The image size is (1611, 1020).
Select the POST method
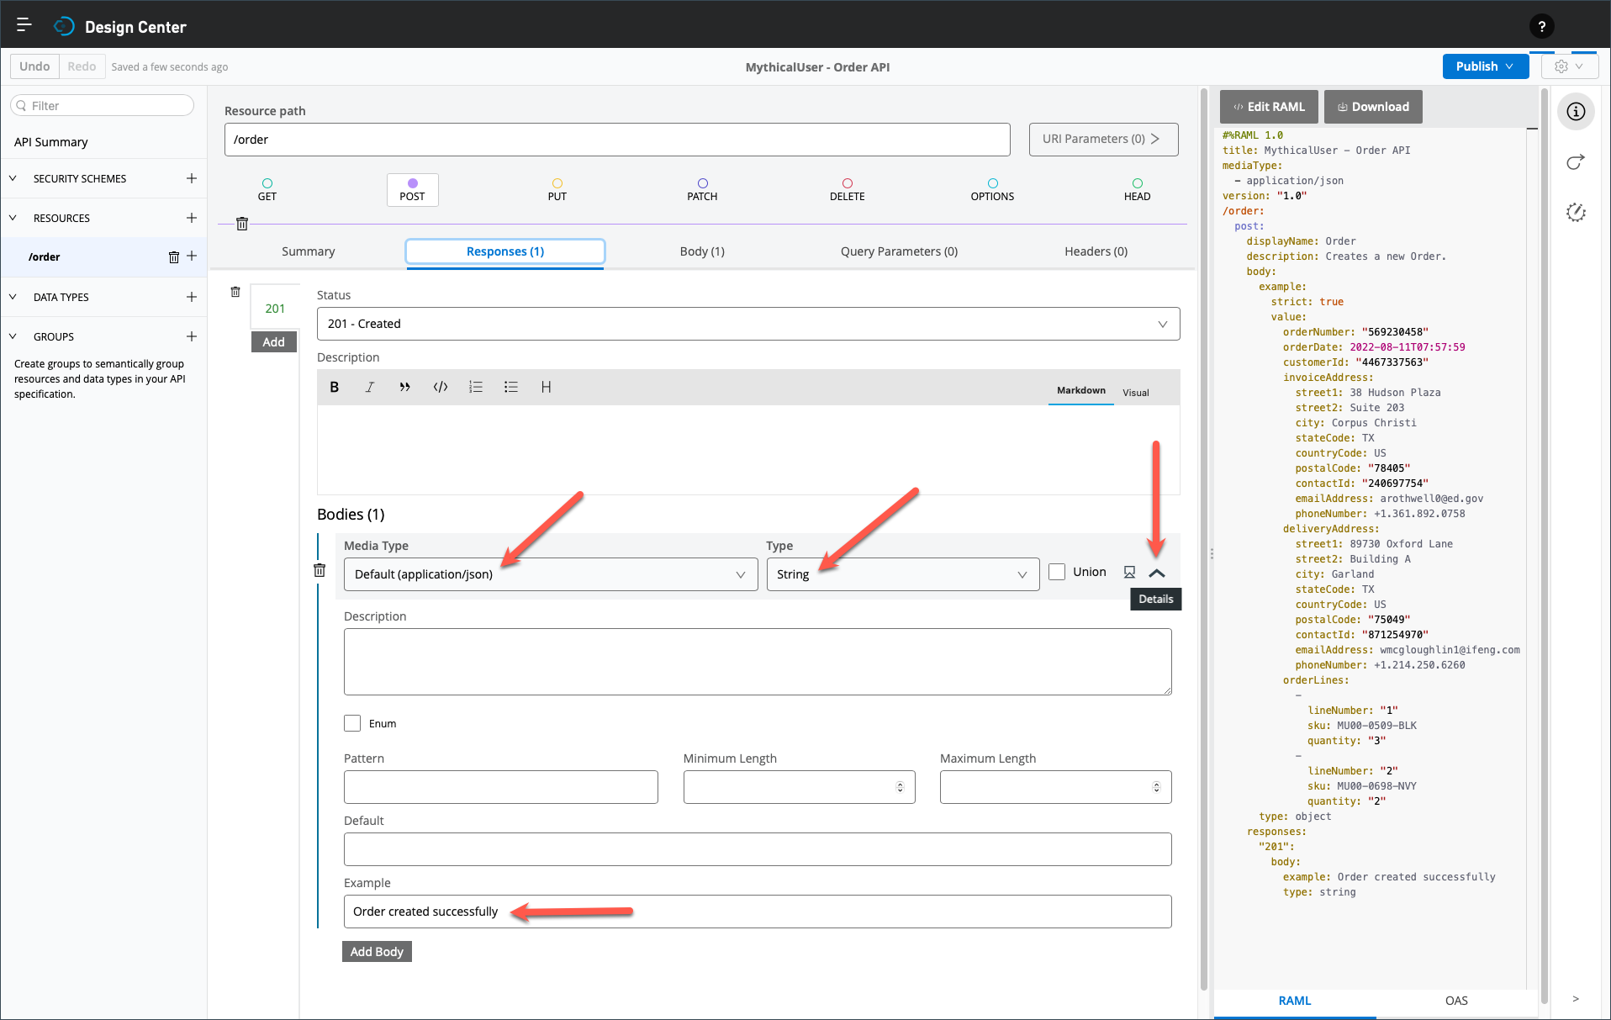412,190
